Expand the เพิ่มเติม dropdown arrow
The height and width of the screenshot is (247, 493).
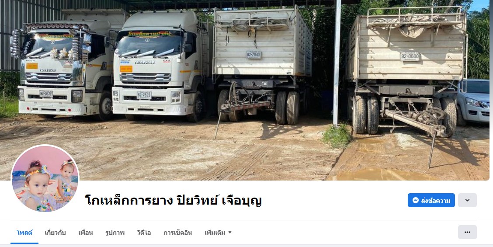230,233
